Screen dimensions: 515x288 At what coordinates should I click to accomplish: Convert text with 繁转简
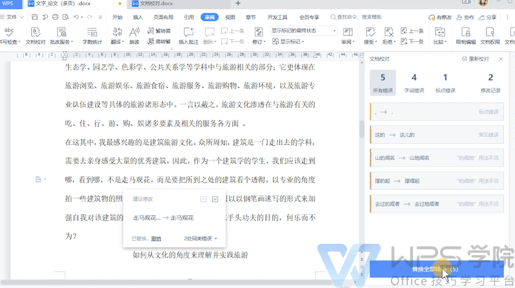(159, 31)
